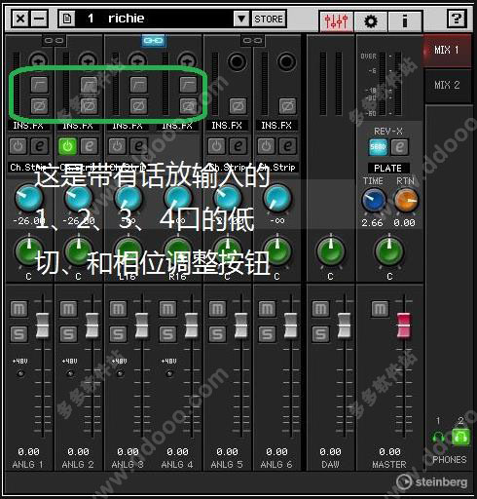Toggle stereo link for channels 1 and 2
Viewport: 477px width, 499px height.
tap(54, 41)
